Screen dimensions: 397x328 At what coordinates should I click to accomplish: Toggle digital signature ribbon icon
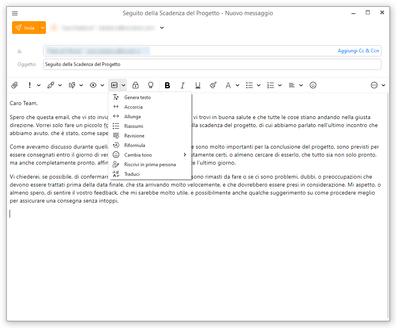click(x=151, y=85)
